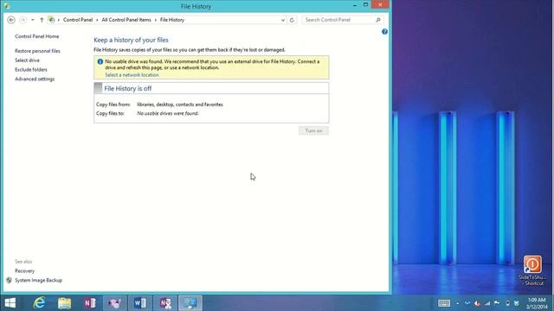This screenshot has width=554, height=311.
Task: Click the File History window icon
Action: 7,6
